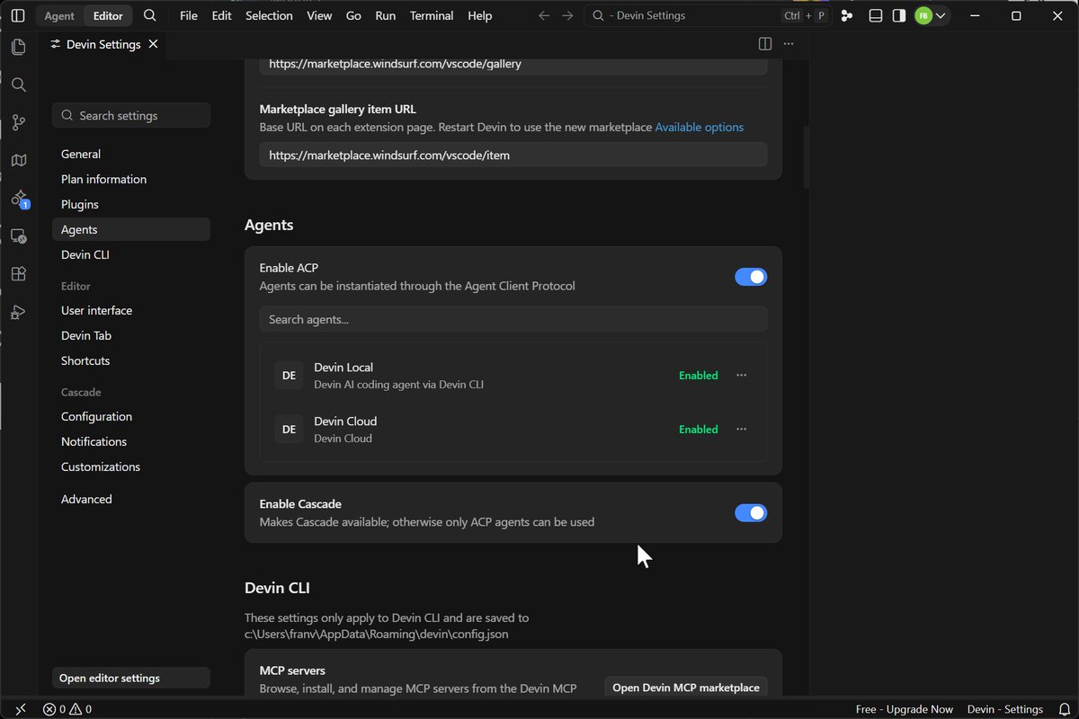
Task: Go back with the left arrow
Action: (543, 15)
